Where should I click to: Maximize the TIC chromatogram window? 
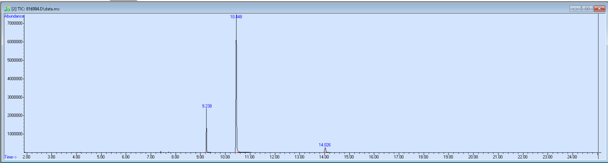587,9
